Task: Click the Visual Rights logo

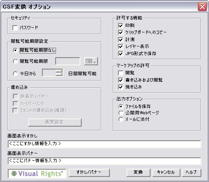Action: coord(37,173)
